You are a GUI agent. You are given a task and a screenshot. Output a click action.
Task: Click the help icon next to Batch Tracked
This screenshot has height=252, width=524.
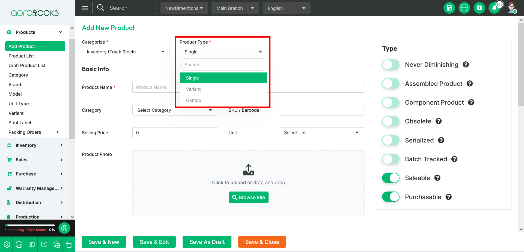point(454,159)
